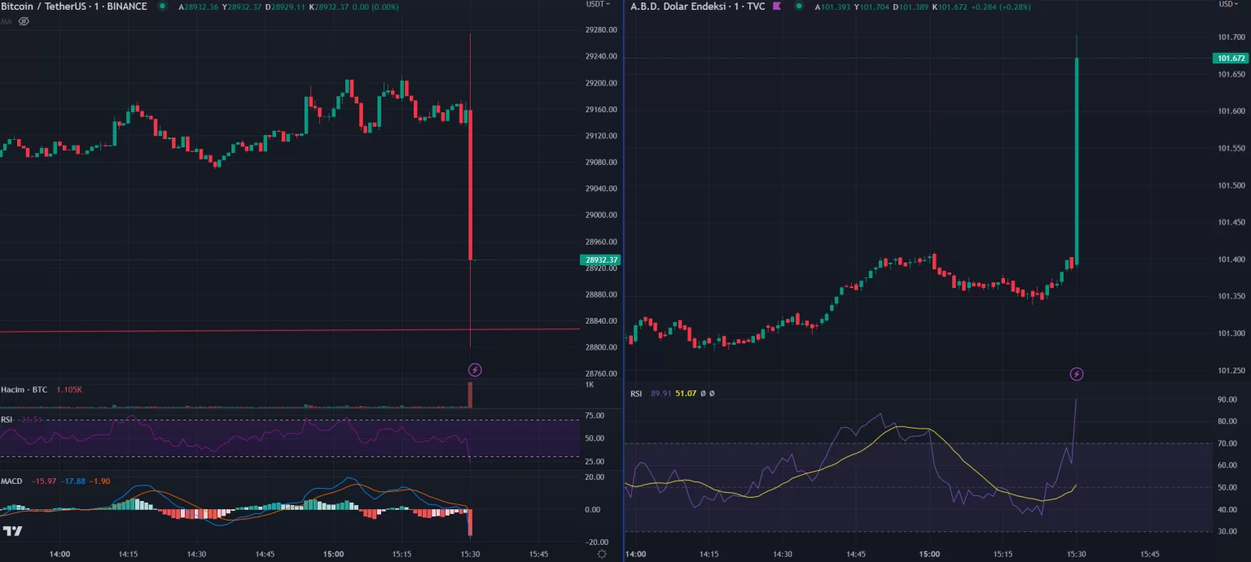Image resolution: width=1251 pixels, height=562 pixels.
Task: Select the RSI label on Bitcoin chart
Action: tap(7, 420)
